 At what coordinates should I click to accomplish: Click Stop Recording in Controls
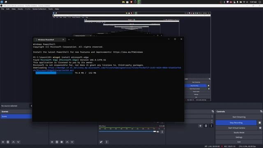coord(236,123)
